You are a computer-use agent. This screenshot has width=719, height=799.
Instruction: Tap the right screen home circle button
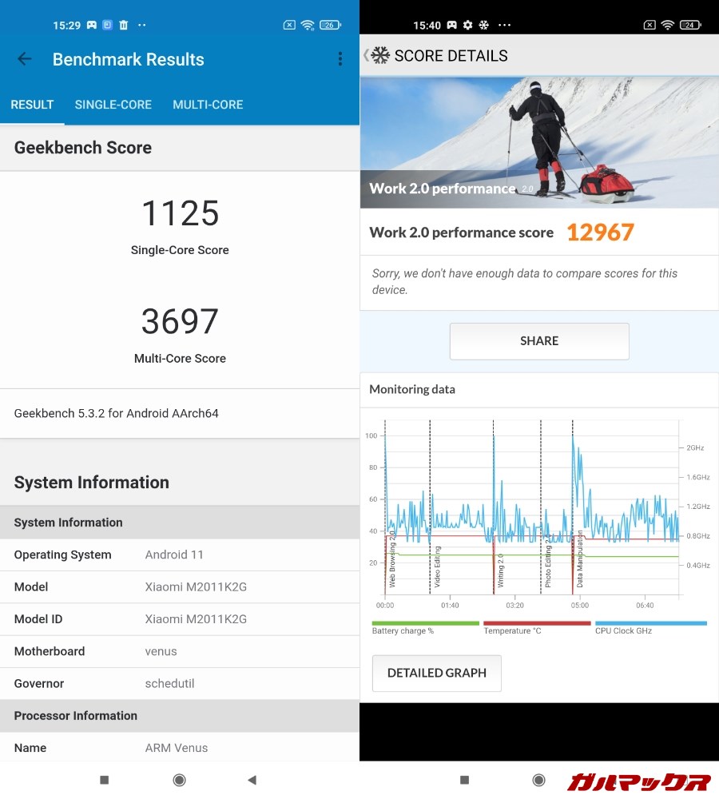(538, 780)
